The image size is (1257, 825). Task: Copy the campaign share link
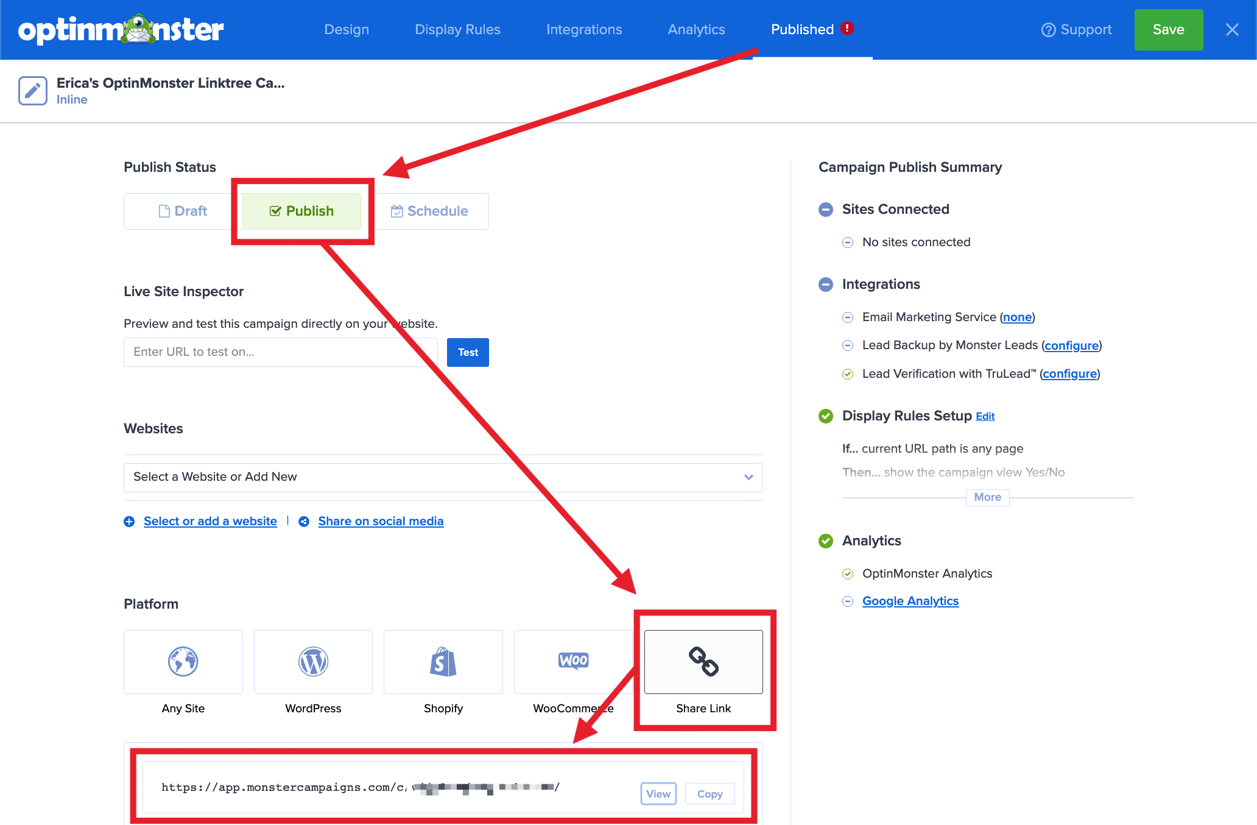pos(709,793)
